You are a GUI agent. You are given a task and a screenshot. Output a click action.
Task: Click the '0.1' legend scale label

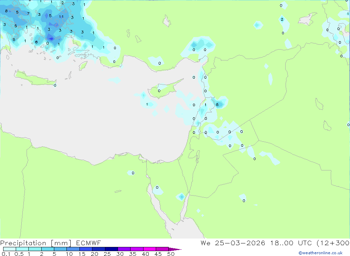click(6, 254)
